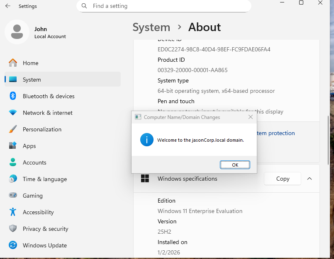
Task: Open Privacy & security settings
Action: (45, 229)
